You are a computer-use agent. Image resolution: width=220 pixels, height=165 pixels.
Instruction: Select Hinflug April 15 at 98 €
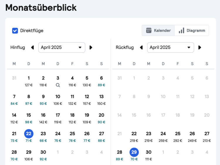(29, 118)
